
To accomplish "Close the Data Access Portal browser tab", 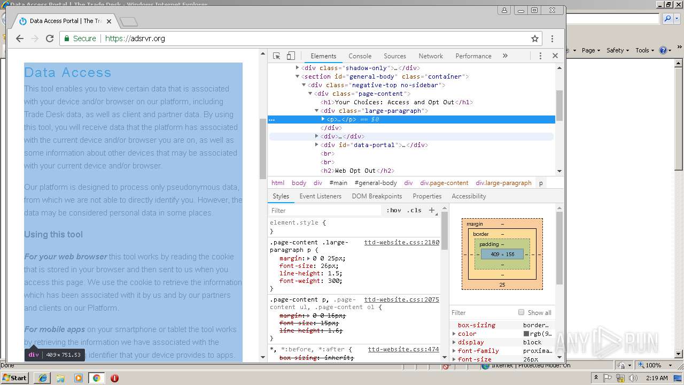I will [109, 21].
